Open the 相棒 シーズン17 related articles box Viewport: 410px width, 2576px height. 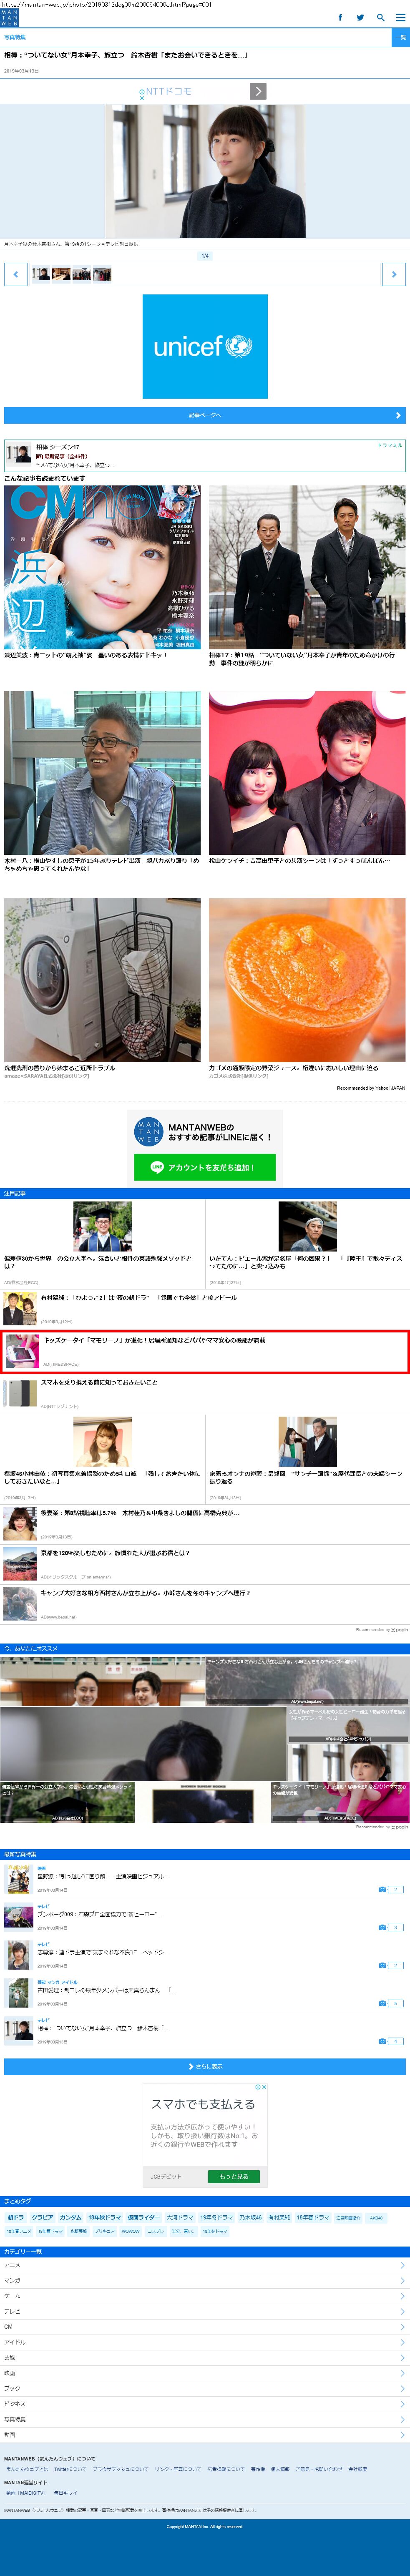click(205, 455)
